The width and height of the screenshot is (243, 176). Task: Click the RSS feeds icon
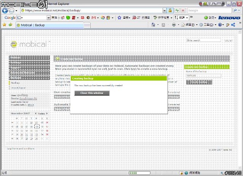(163, 25)
